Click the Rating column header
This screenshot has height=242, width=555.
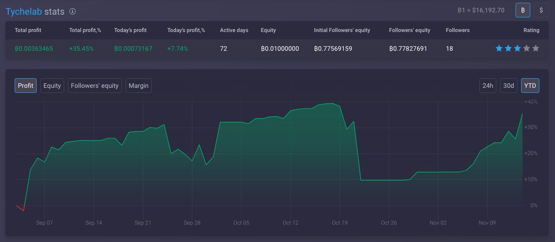pos(531,30)
